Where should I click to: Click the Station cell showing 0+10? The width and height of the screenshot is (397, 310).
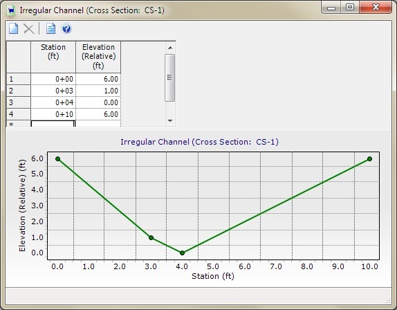coord(53,114)
